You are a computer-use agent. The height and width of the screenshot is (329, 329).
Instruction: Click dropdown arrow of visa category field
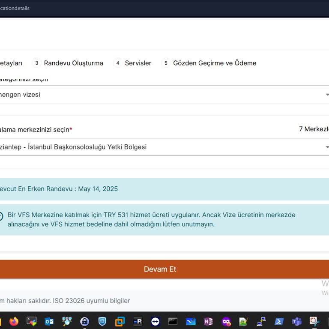[x=326, y=95]
